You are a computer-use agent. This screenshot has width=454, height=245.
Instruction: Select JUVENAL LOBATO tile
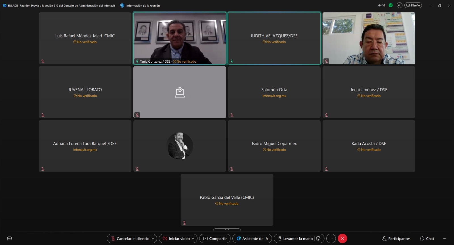(85, 92)
